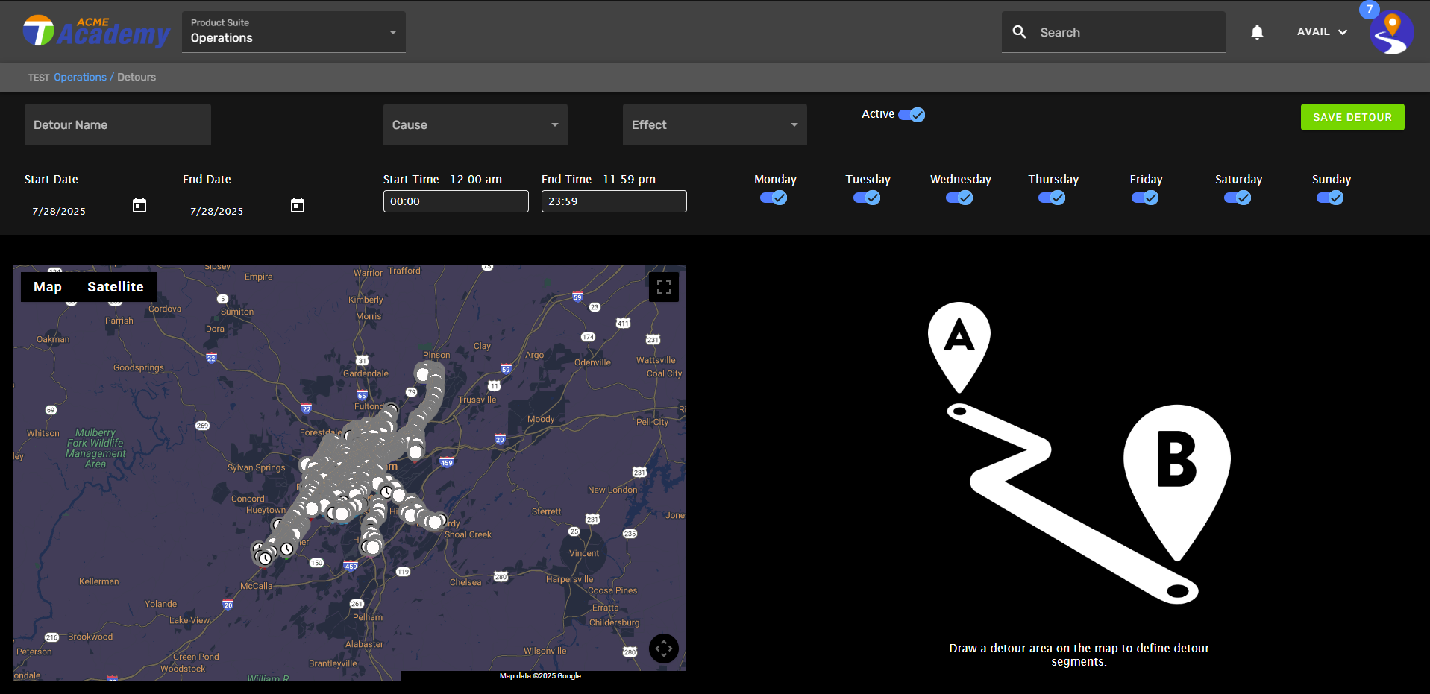Open End Date calendar picker
Image resolution: width=1430 pixels, height=694 pixels.
pos(298,206)
